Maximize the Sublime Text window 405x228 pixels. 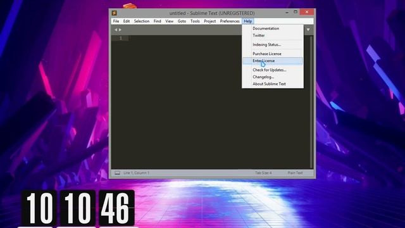tap(296, 12)
